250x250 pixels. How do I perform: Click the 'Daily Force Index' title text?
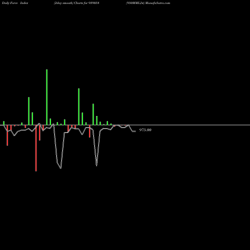pyautogui.click(x=15, y=3)
